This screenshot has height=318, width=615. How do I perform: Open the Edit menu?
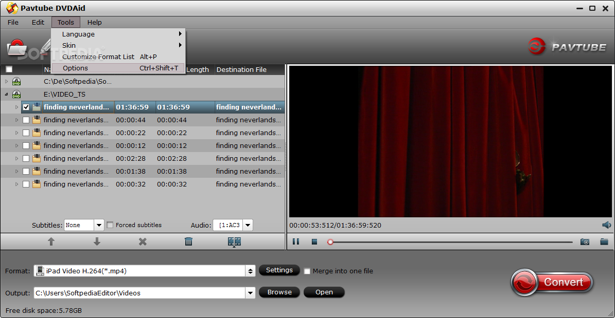point(38,22)
